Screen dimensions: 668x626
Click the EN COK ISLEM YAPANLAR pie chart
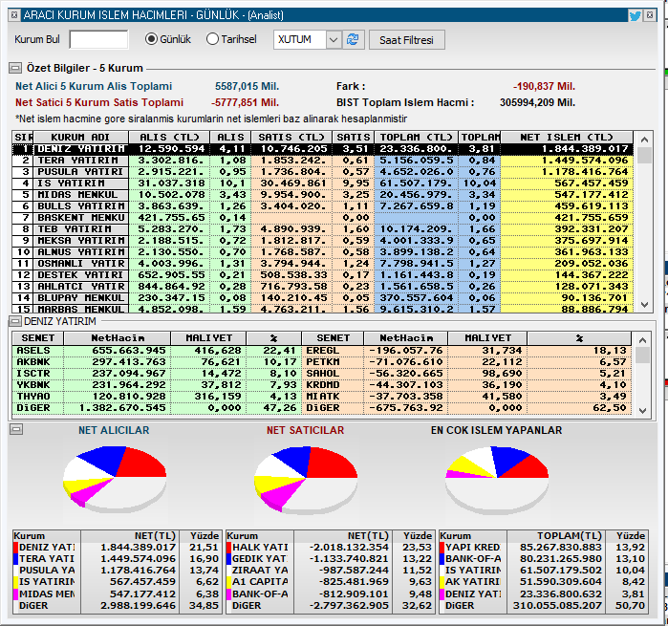[497, 479]
